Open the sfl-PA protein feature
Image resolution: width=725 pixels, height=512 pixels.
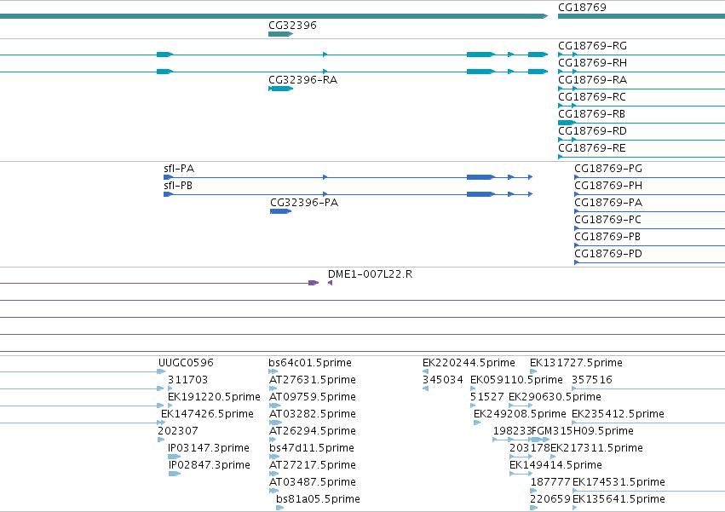(179, 169)
